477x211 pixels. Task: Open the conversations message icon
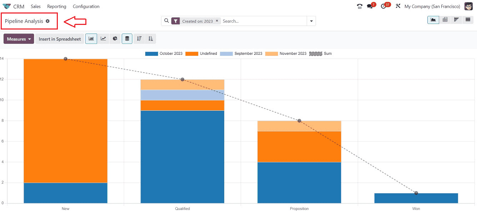tap(370, 6)
